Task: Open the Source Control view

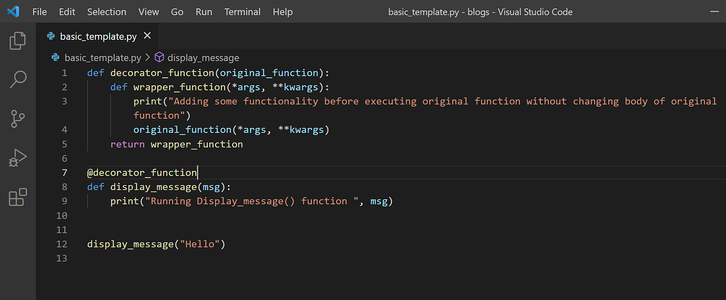Action: coord(18,118)
